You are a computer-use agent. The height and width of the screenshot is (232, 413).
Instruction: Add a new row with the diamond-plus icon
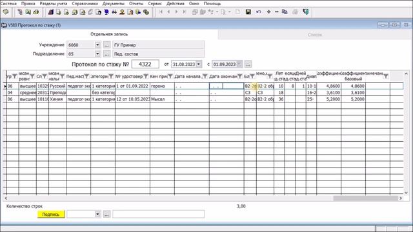pyautogui.click(x=268, y=12)
